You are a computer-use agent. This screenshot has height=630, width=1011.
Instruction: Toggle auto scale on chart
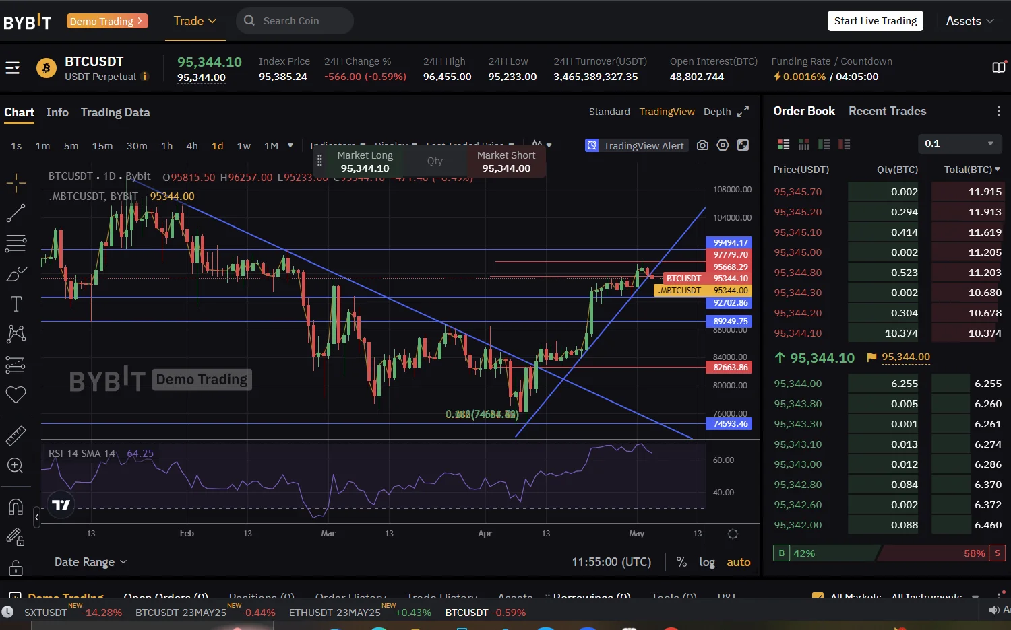[739, 562]
